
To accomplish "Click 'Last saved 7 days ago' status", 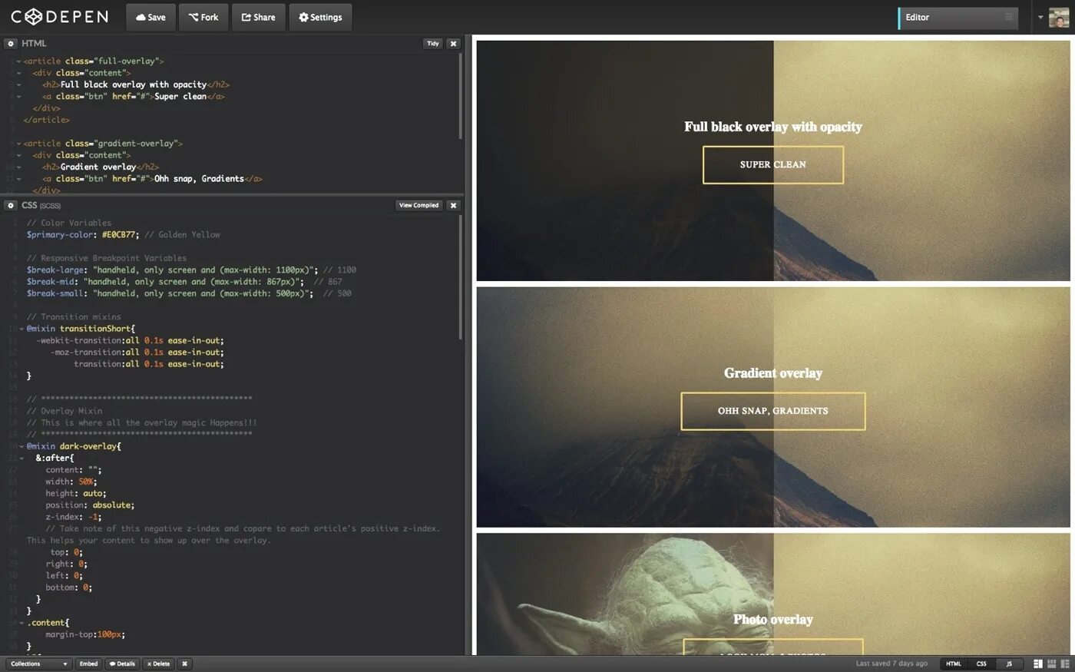I will tap(891, 664).
